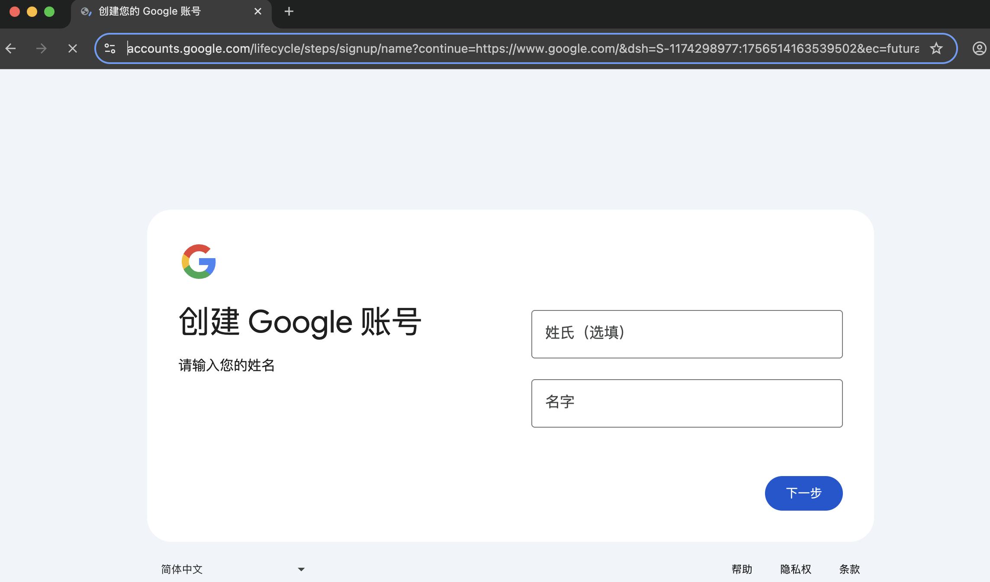Open the 简体中文 language dropdown

coord(233,569)
